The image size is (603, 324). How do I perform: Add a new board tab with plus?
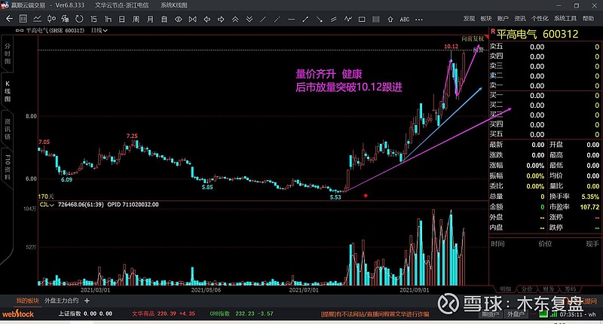point(87,301)
